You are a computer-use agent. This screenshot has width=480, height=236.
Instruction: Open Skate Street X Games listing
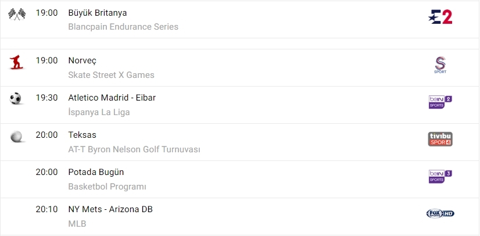111,75
